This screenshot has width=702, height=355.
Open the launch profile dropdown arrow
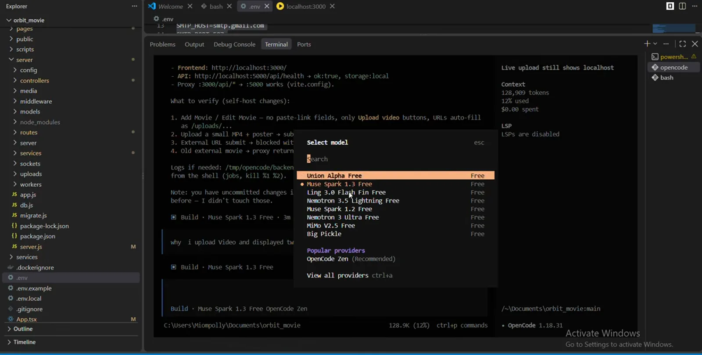coord(655,44)
